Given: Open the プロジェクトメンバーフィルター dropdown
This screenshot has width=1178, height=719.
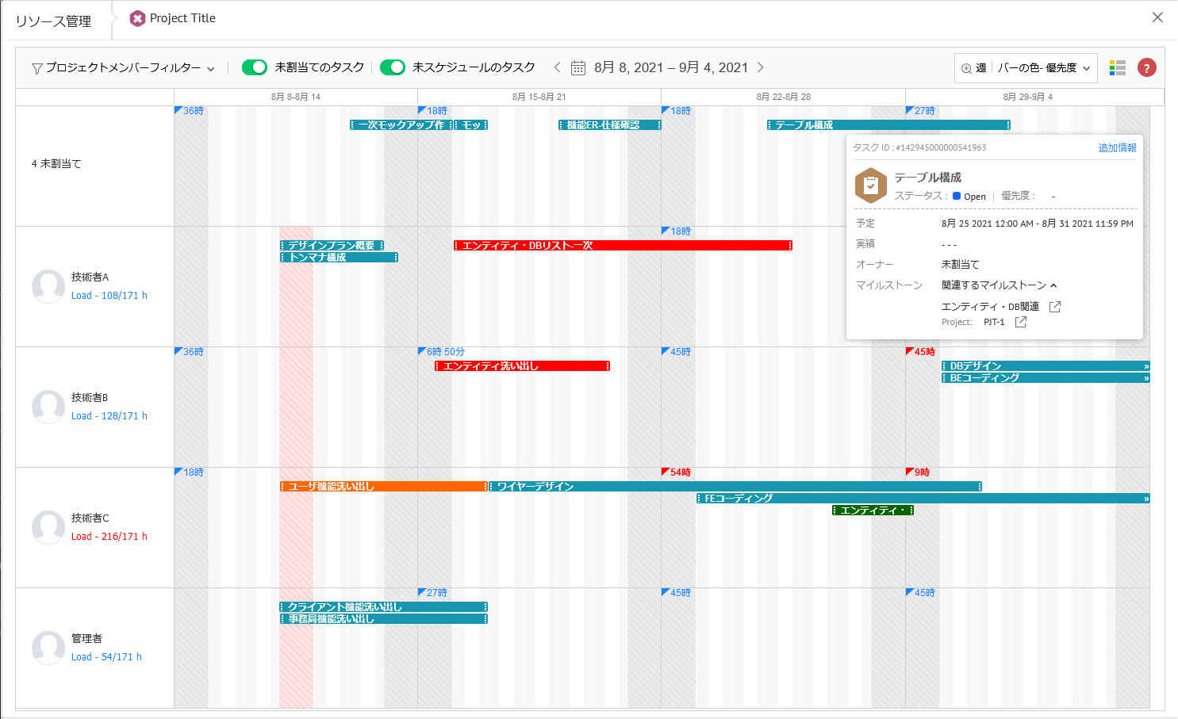Looking at the screenshot, I should click(129, 67).
